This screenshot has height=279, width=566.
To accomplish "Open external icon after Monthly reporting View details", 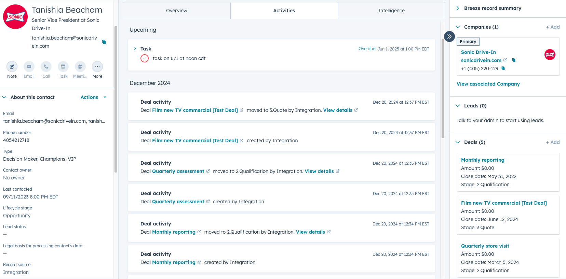I will 329,232.
